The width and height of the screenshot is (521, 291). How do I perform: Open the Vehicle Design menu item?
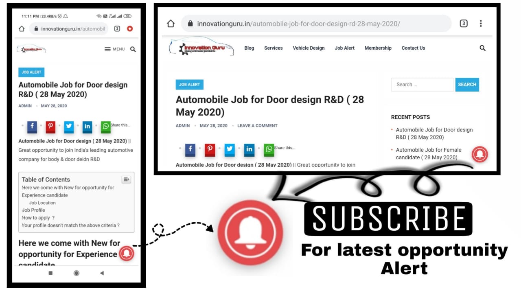(309, 48)
